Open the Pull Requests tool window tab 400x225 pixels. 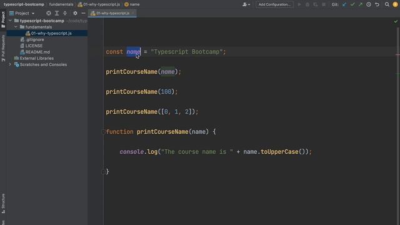click(3, 48)
